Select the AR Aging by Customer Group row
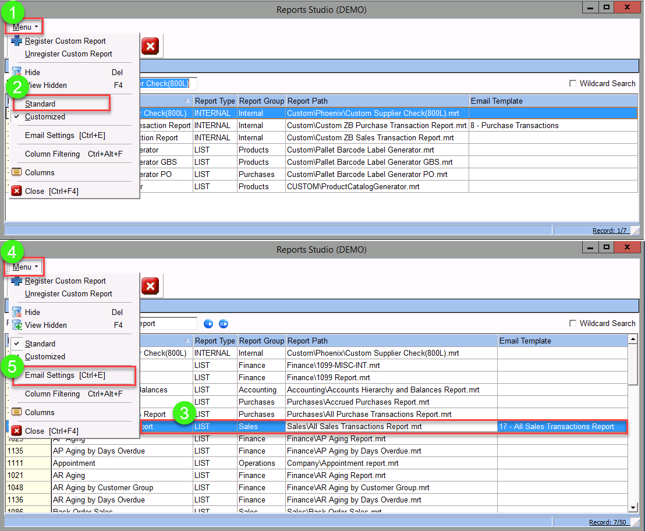 click(102, 487)
